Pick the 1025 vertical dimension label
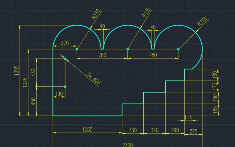The width and height of the screenshot is (235, 147). [x=25, y=83]
